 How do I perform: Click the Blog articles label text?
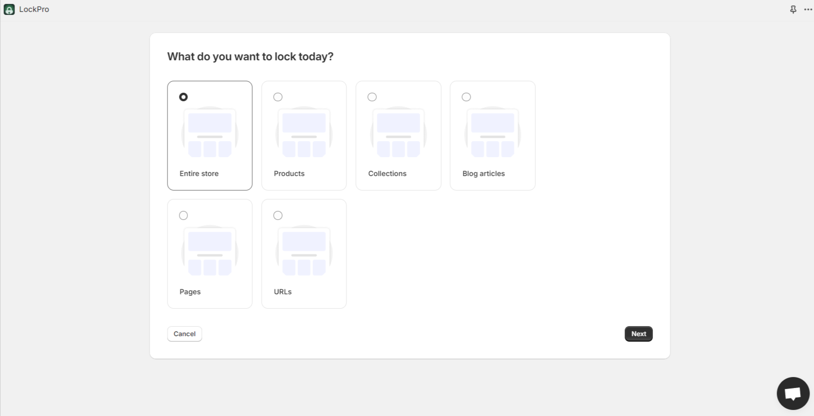tap(483, 174)
